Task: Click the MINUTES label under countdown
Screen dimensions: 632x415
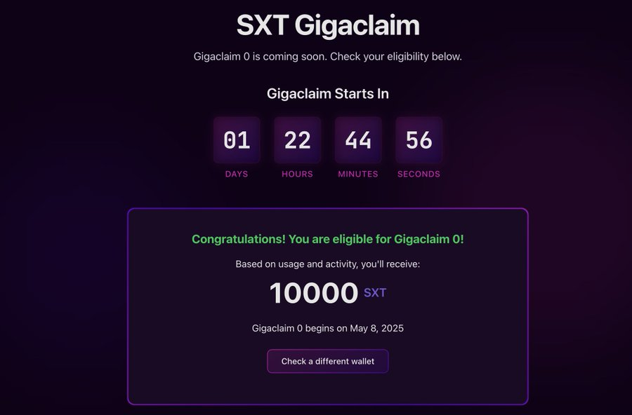Action: click(358, 174)
